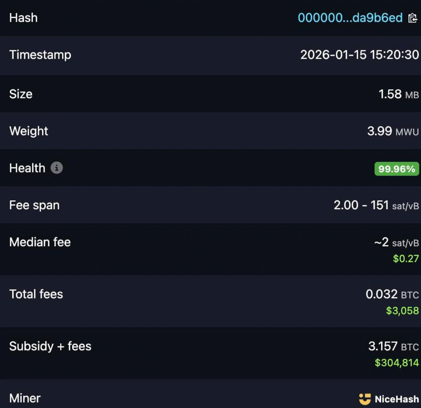Click the 2.00 - 151 sat/vB fee span

[x=376, y=205]
